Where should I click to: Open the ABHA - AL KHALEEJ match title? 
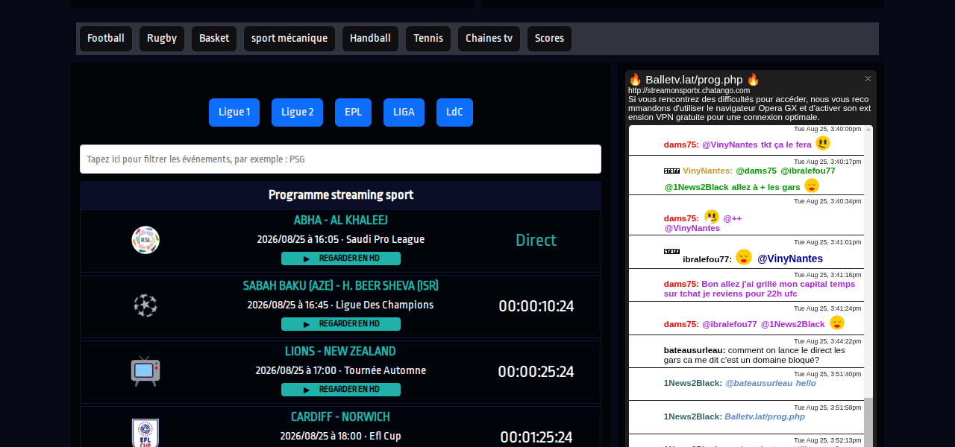[340, 221]
